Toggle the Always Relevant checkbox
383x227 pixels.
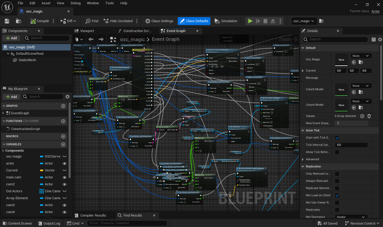(337, 181)
